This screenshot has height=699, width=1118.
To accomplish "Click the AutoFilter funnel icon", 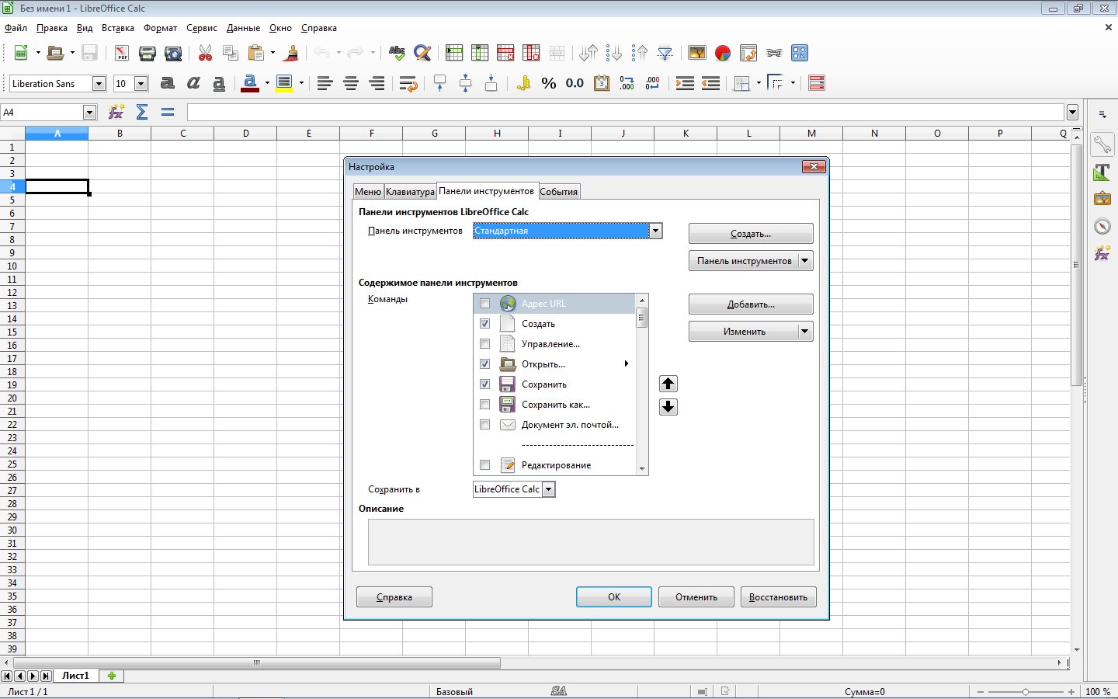I will pos(665,53).
